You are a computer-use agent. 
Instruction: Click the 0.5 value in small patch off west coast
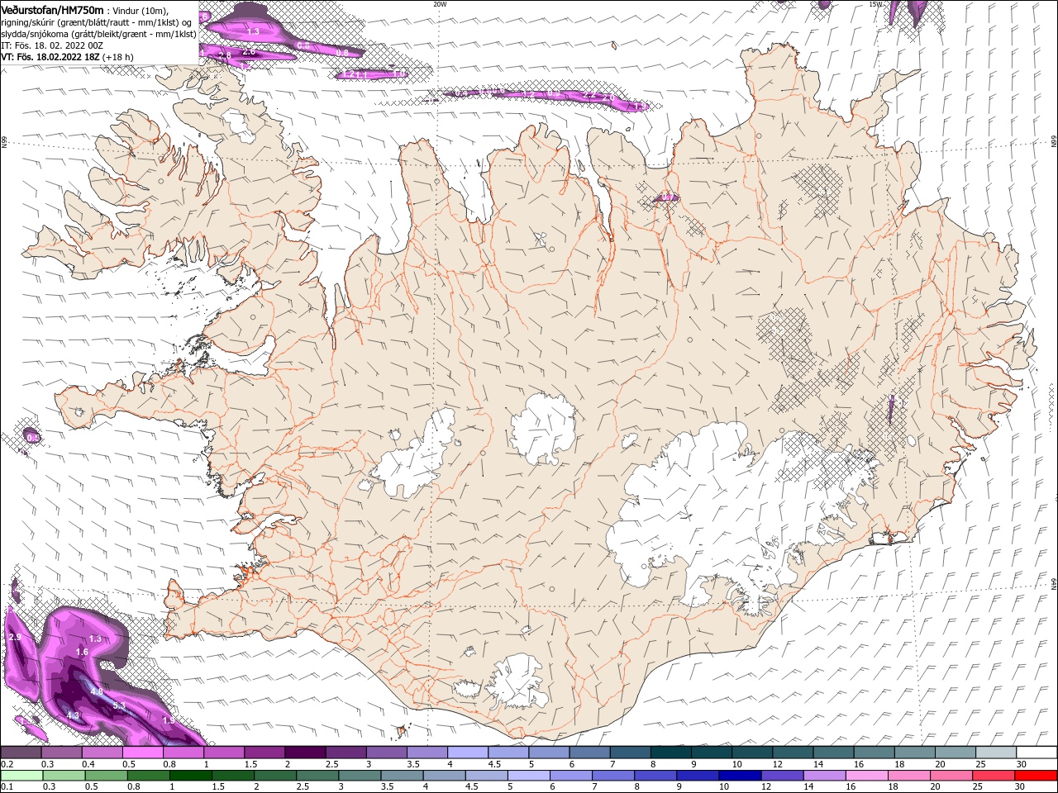(32, 438)
